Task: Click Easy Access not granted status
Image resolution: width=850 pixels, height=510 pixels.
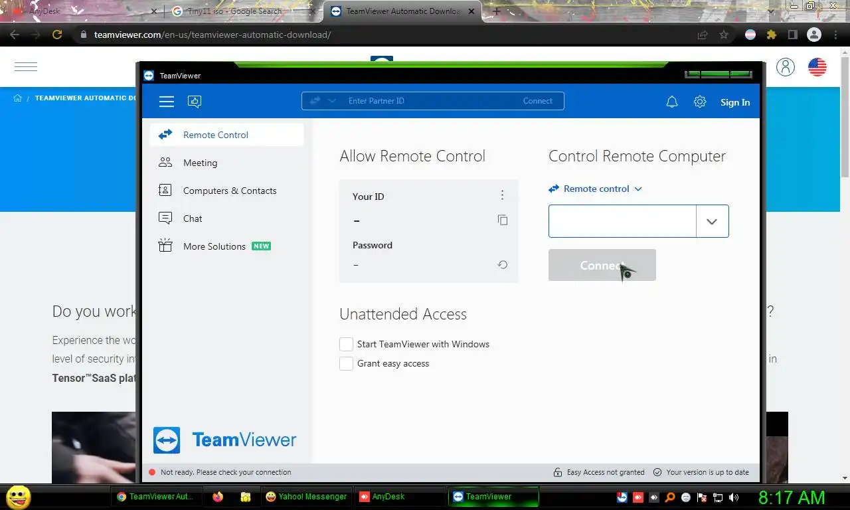Action: coord(599,472)
